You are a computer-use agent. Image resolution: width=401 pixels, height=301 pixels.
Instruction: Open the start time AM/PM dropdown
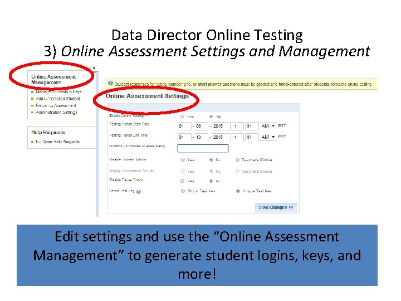(x=268, y=126)
